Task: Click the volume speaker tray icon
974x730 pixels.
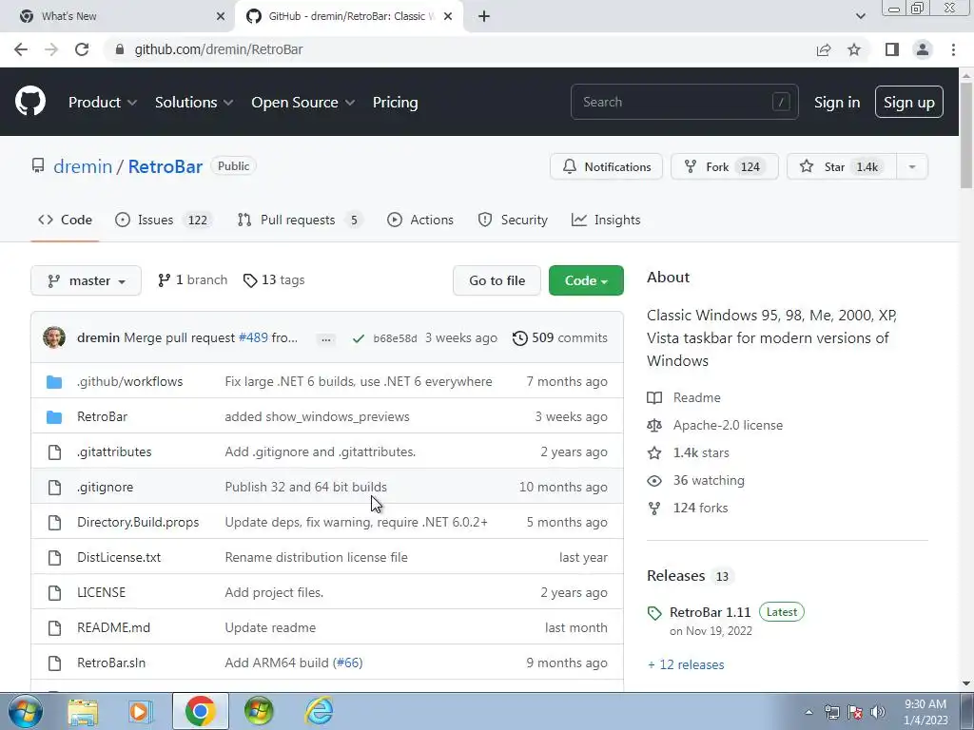Action: [878, 712]
